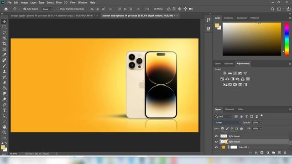Add a Levels adjustment
Viewport: 292px width, 164px height.
coord(230,73)
